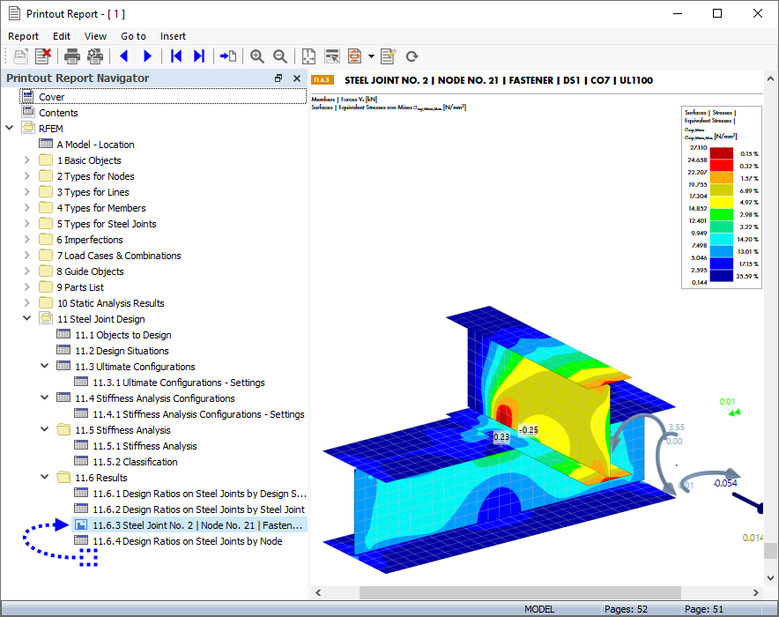Select the Cover item in navigator
779x617 pixels.
coord(163,97)
